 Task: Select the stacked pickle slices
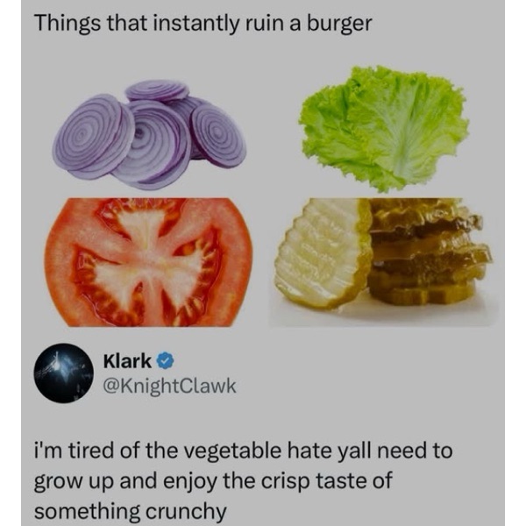427,253
